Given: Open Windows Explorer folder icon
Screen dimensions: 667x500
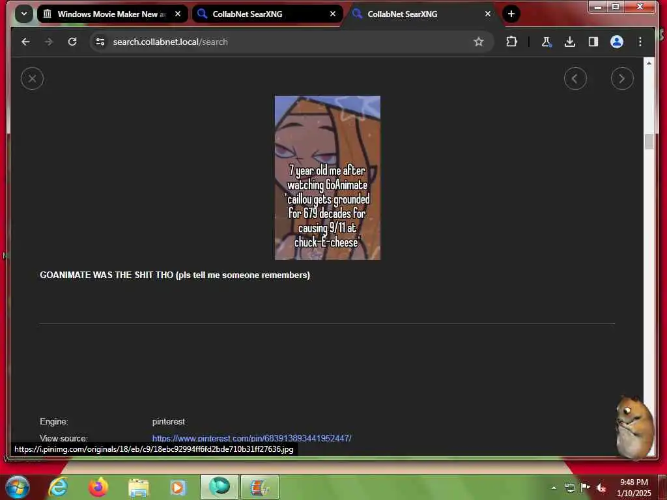Looking at the screenshot, I should [139, 488].
